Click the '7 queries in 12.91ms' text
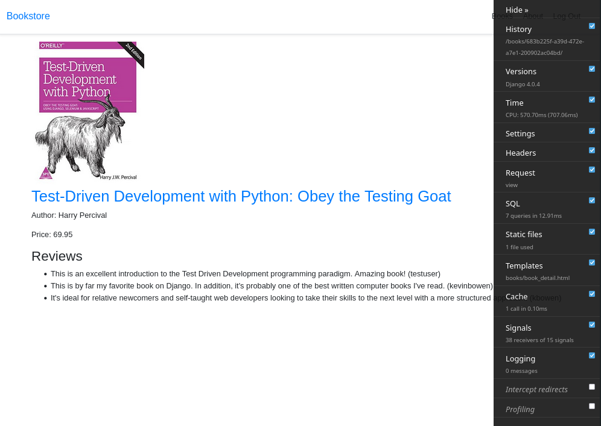The width and height of the screenshot is (601, 426). [533, 216]
